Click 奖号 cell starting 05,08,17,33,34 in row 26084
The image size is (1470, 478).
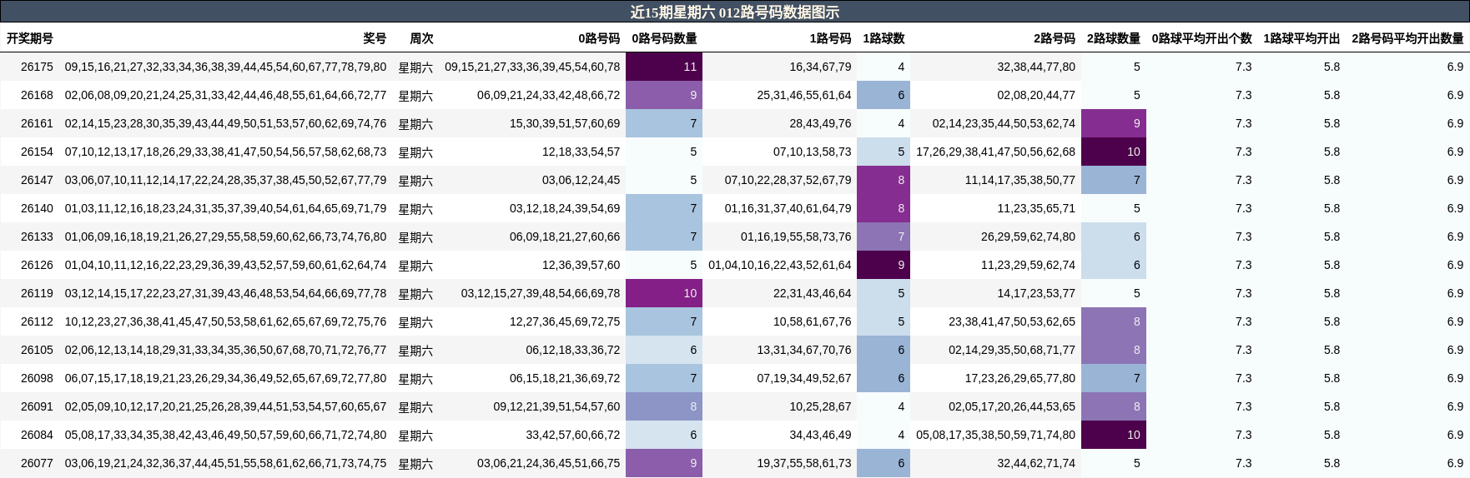click(x=225, y=435)
